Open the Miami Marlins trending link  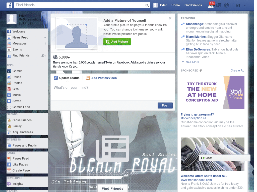[x=196, y=37]
